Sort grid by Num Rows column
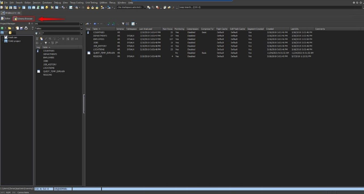The width and height of the screenshot is (364, 194). [168, 29]
